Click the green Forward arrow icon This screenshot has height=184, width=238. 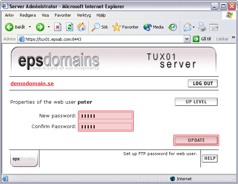pos(40,27)
